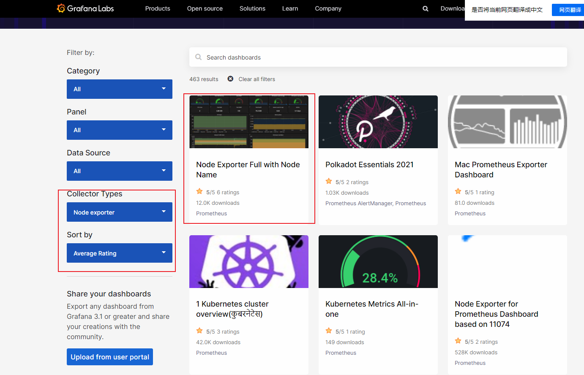Open the Products menu
The image size is (584, 375).
point(158,8)
